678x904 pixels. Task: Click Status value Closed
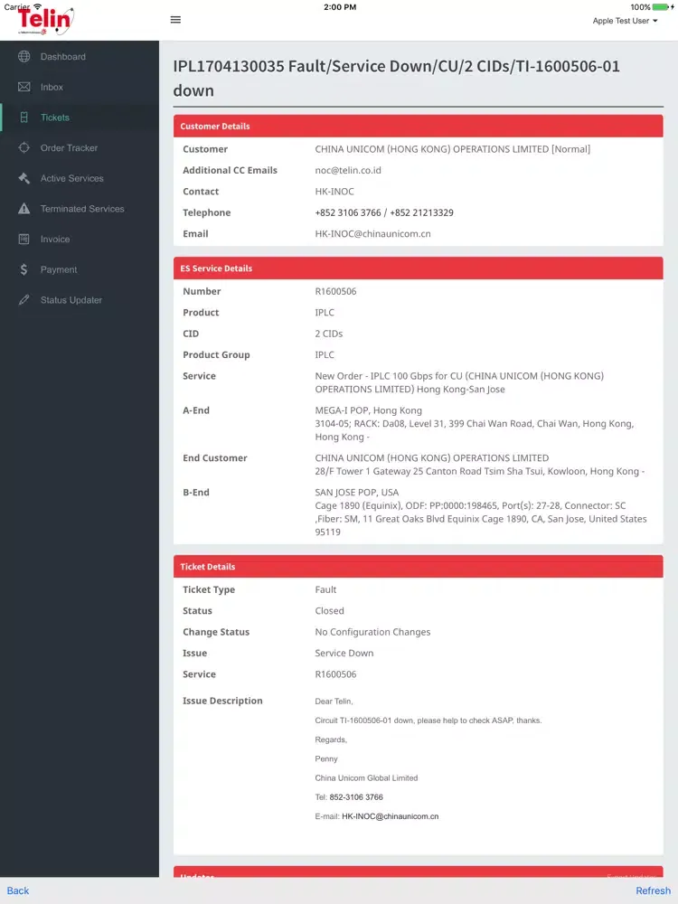point(329,611)
